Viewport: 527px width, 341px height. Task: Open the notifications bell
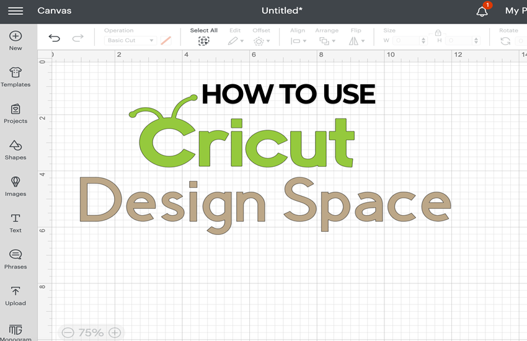pyautogui.click(x=482, y=11)
